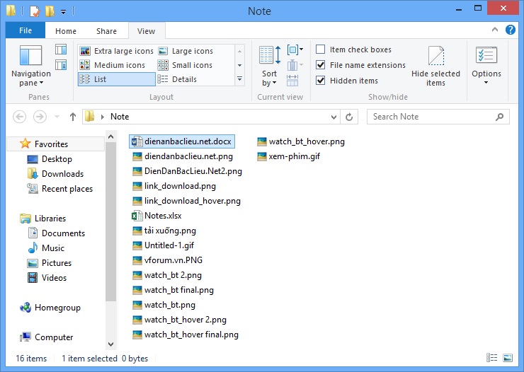Click the Add columns icon
This screenshot has width=524, height=372.
click(295, 65)
